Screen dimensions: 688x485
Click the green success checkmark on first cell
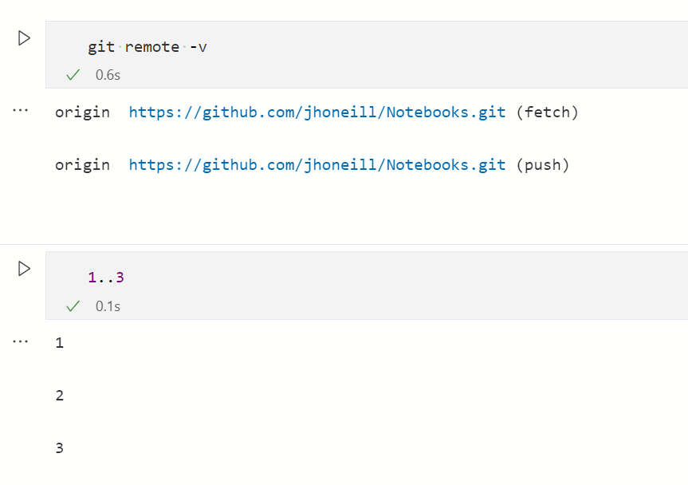click(x=73, y=74)
